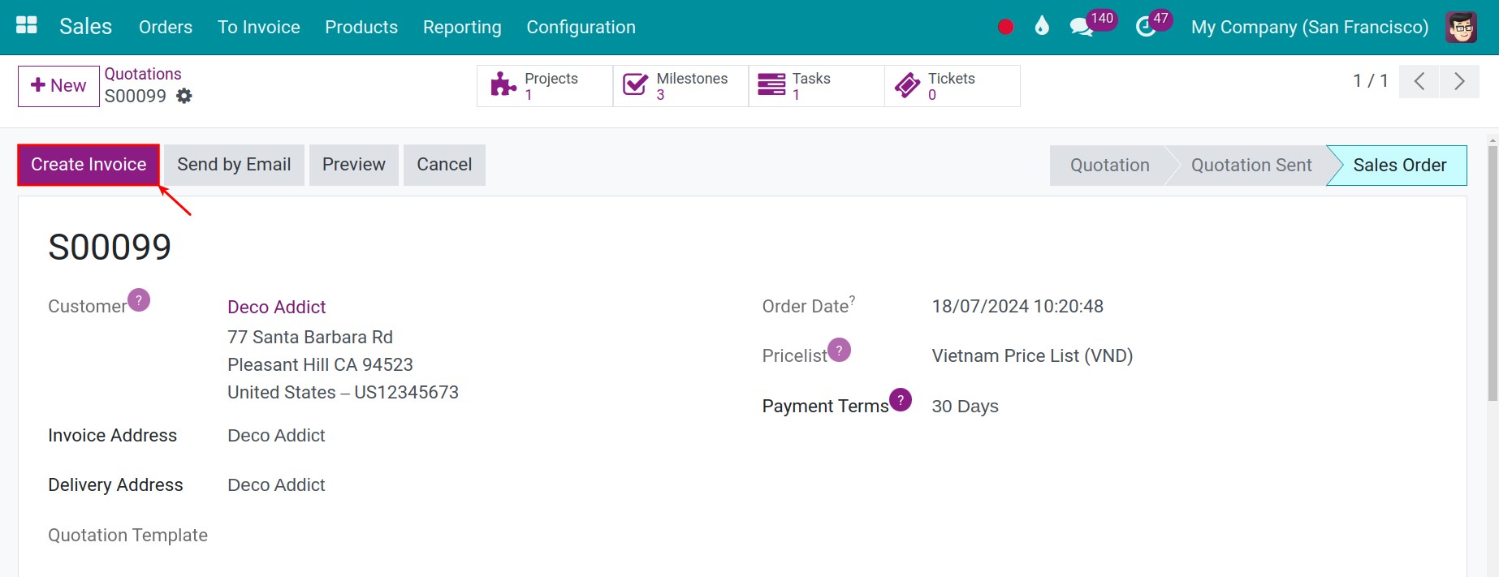The width and height of the screenshot is (1499, 577).
Task: Click the Vietnam Price List (VND) value
Action: (1032, 356)
